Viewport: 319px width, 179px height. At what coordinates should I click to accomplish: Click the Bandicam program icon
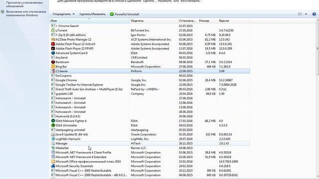pyautogui.click(x=53, y=62)
